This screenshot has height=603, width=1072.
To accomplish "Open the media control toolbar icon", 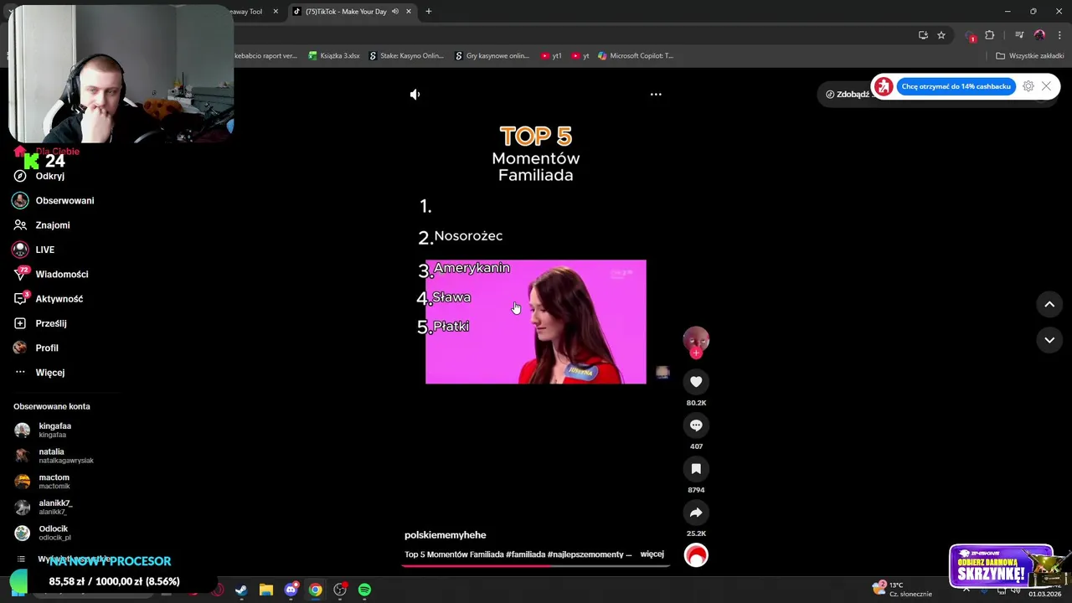I will click(1019, 35).
